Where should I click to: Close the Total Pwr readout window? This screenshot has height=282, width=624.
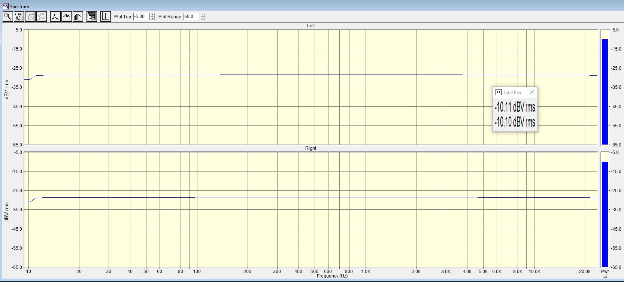click(532, 92)
